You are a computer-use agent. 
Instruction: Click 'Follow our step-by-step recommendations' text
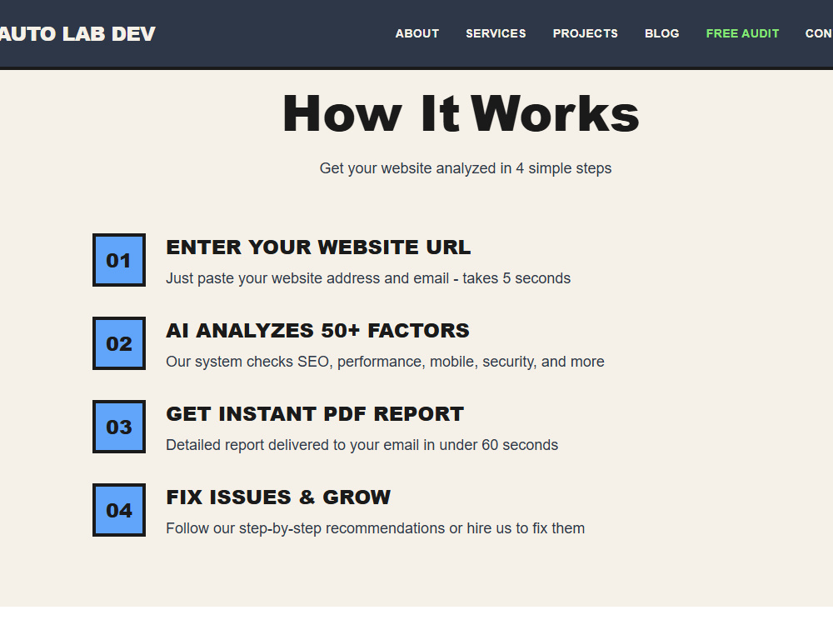(375, 528)
